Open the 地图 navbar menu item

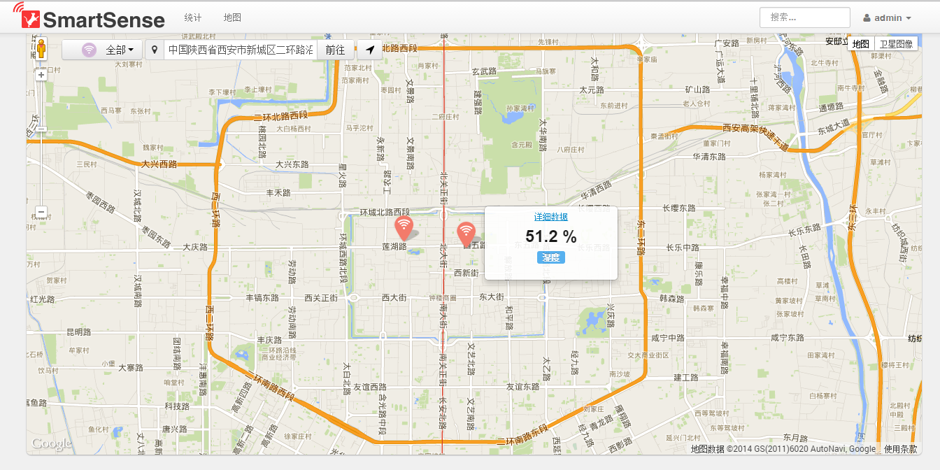click(x=232, y=17)
